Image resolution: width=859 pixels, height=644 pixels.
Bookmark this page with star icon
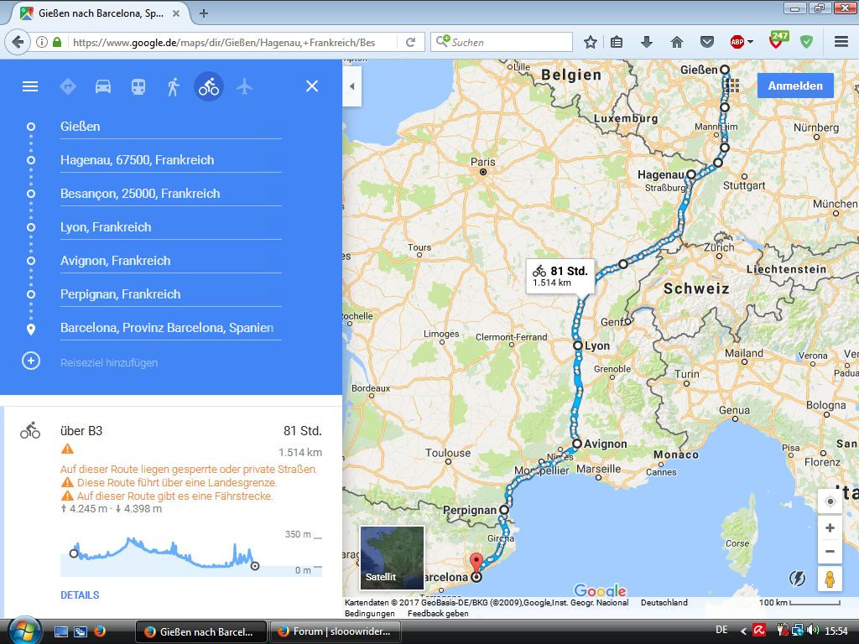click(591, 42)
